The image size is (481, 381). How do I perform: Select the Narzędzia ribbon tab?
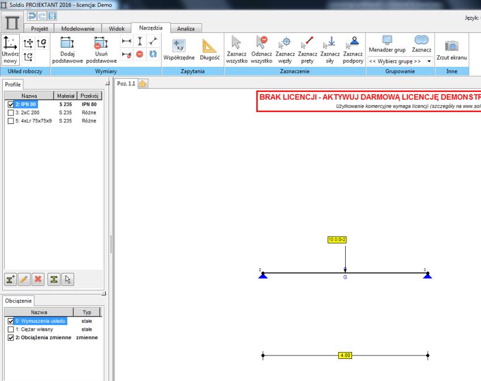pyautogui.click(x=151, y=28)
